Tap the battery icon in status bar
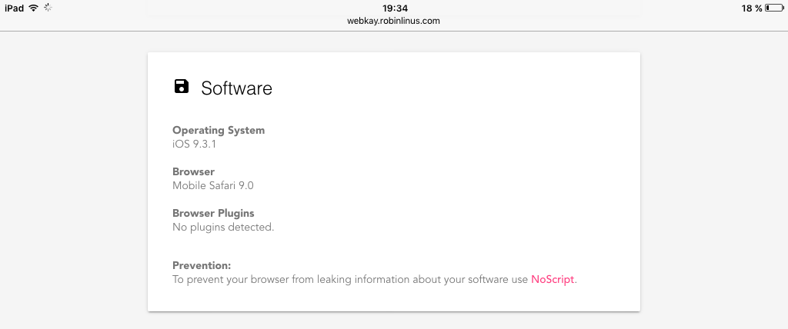The height and width of the screenshot is (329, 788). coord(774,8)
